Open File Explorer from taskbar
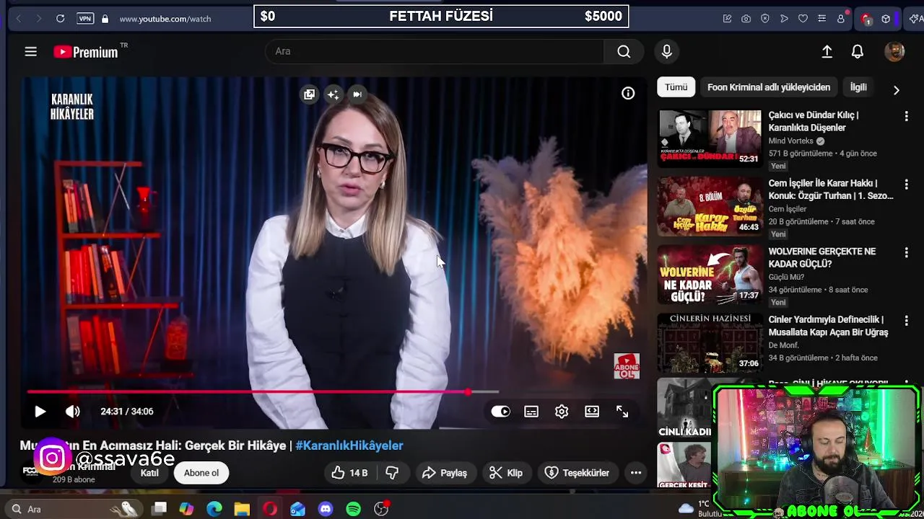The width and height of the screenshot is (924, 519). click(242, 509)
